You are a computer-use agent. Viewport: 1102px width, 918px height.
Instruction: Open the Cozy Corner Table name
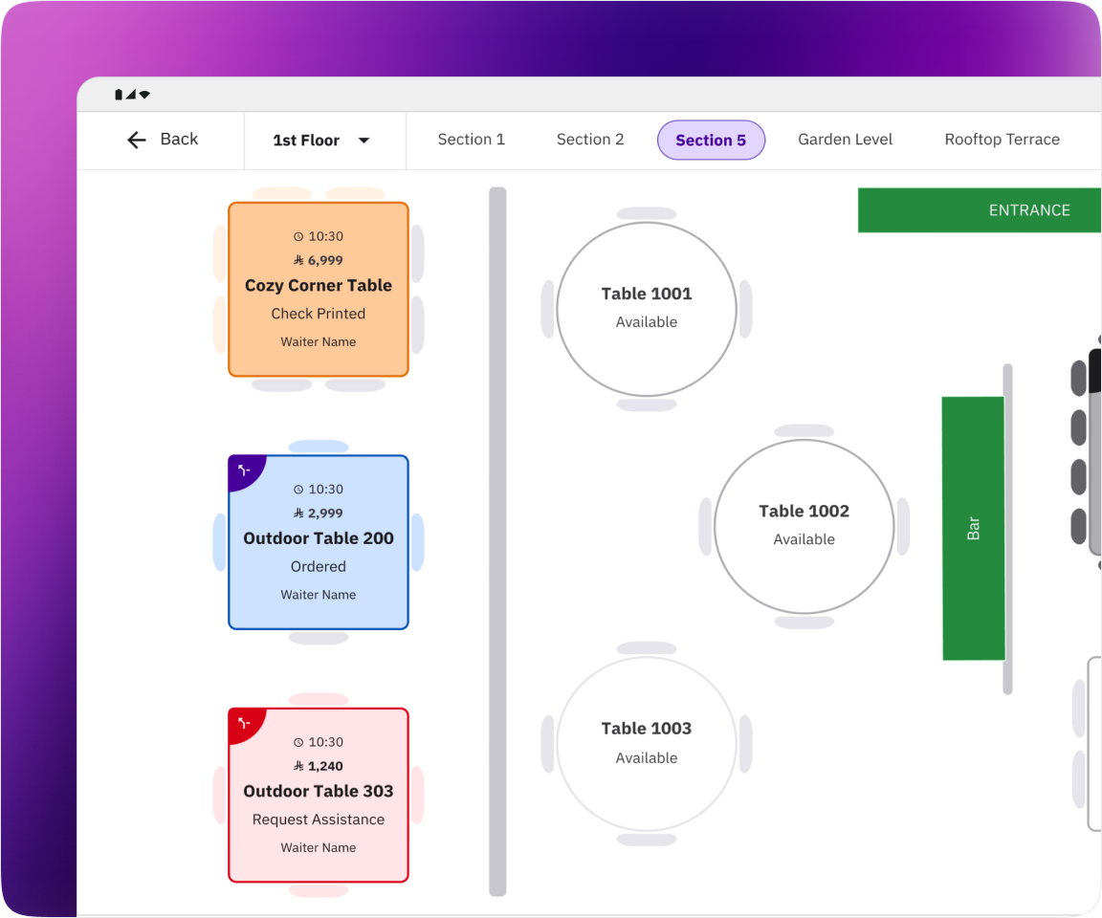pos(319,285)
